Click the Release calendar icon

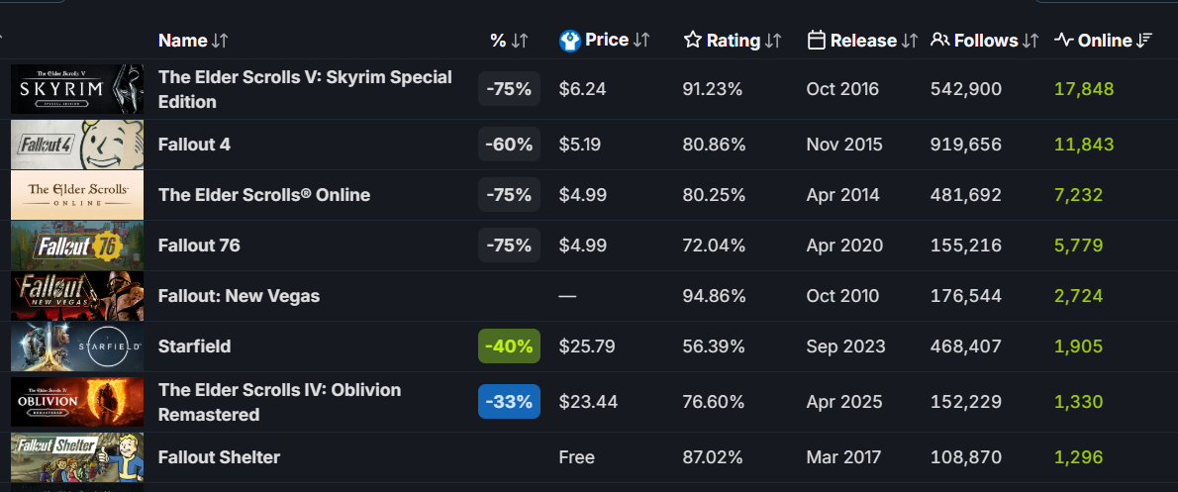tap(817, 41)
